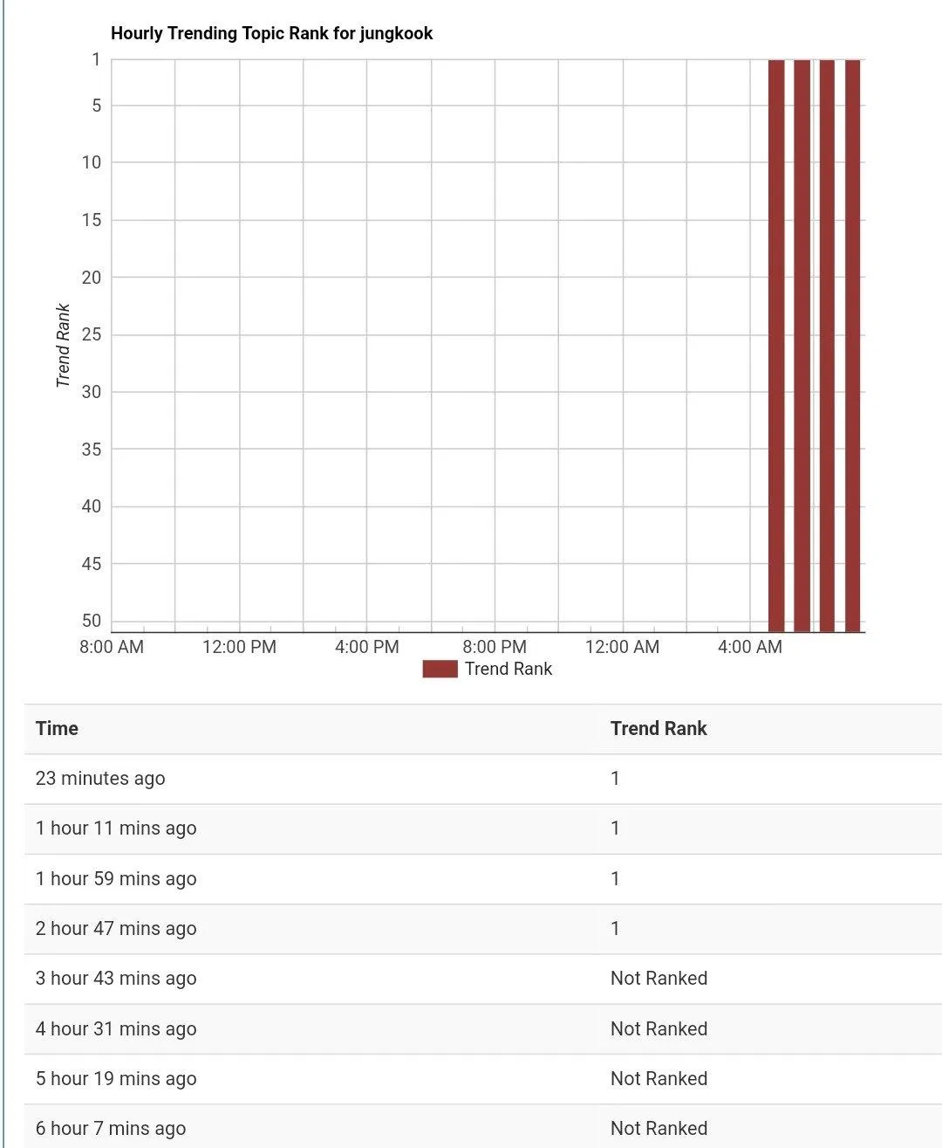Click the '5 hour 19 mins ago' row
The width and height of the screenshot is (942, 1148).
tap(116, 1079)
